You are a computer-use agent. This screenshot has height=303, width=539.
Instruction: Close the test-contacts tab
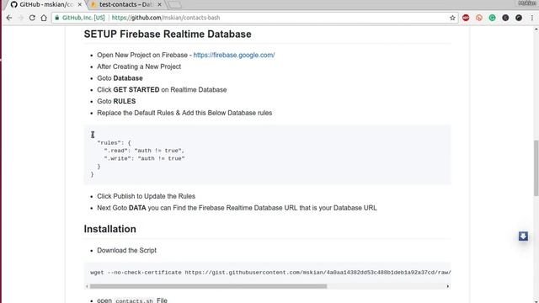pos(159,5)
